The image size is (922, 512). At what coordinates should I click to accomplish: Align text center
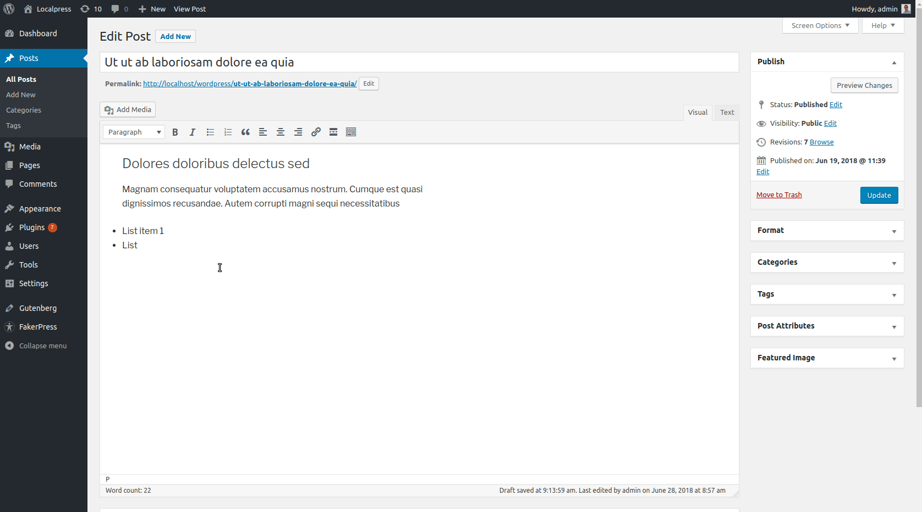point(281,132)
